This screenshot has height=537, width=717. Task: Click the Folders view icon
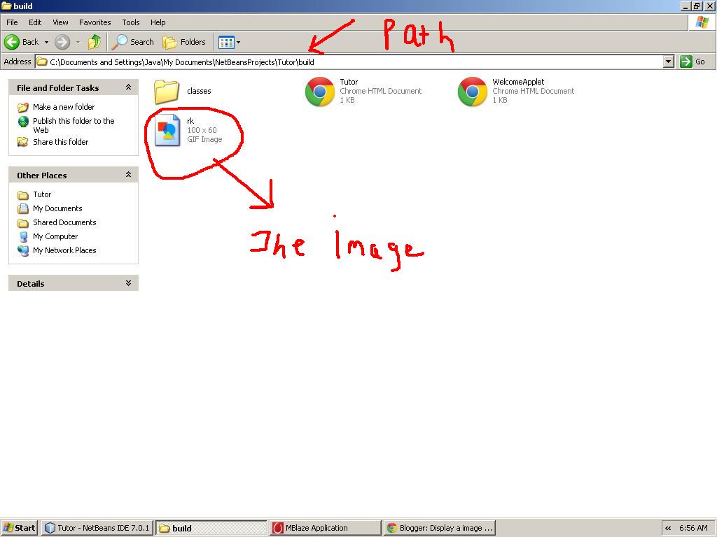point(168,42)
